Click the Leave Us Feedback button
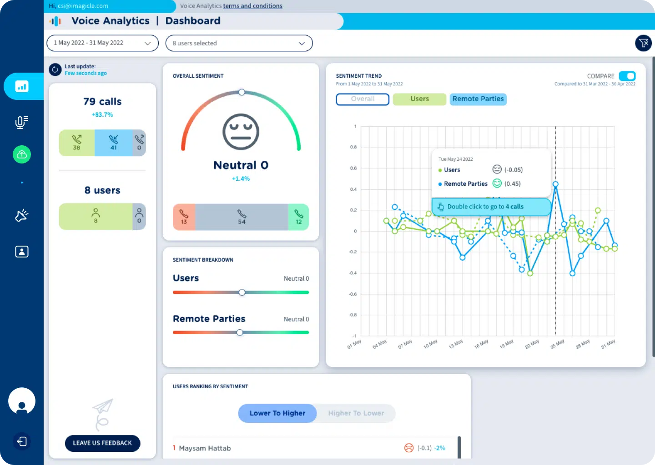 102,443
